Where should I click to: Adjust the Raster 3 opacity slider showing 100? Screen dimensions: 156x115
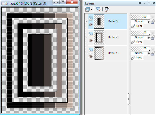140,17
